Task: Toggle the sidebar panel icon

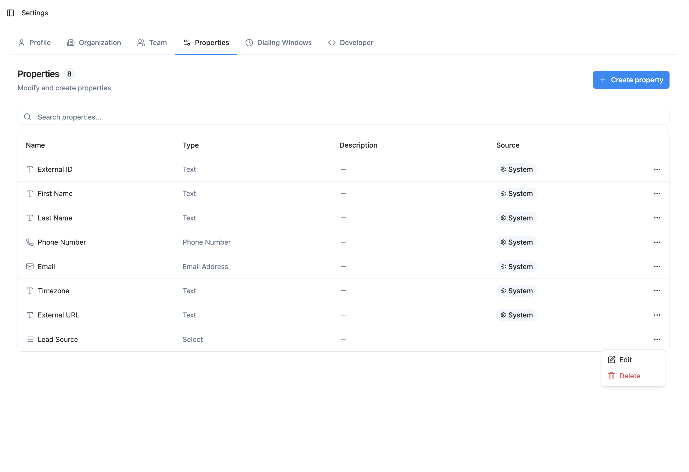Action: coord(10,13)
